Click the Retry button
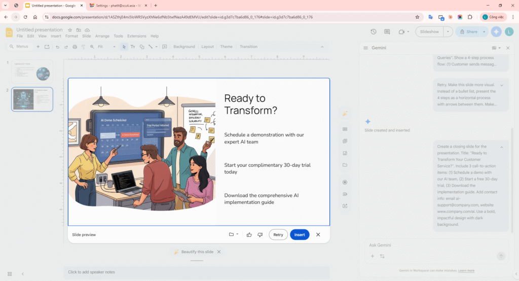The image size is (519, 281). tap(278, 235)
